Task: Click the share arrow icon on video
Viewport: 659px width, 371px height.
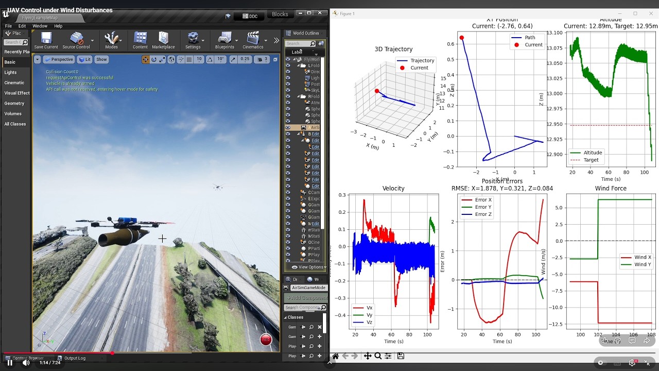Action: [646, 341]
